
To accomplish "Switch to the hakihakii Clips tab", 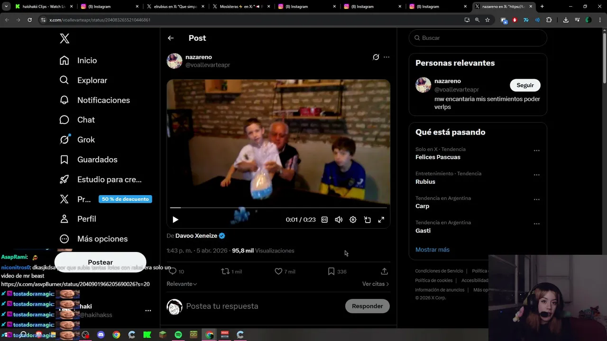I will pos(44,7).
